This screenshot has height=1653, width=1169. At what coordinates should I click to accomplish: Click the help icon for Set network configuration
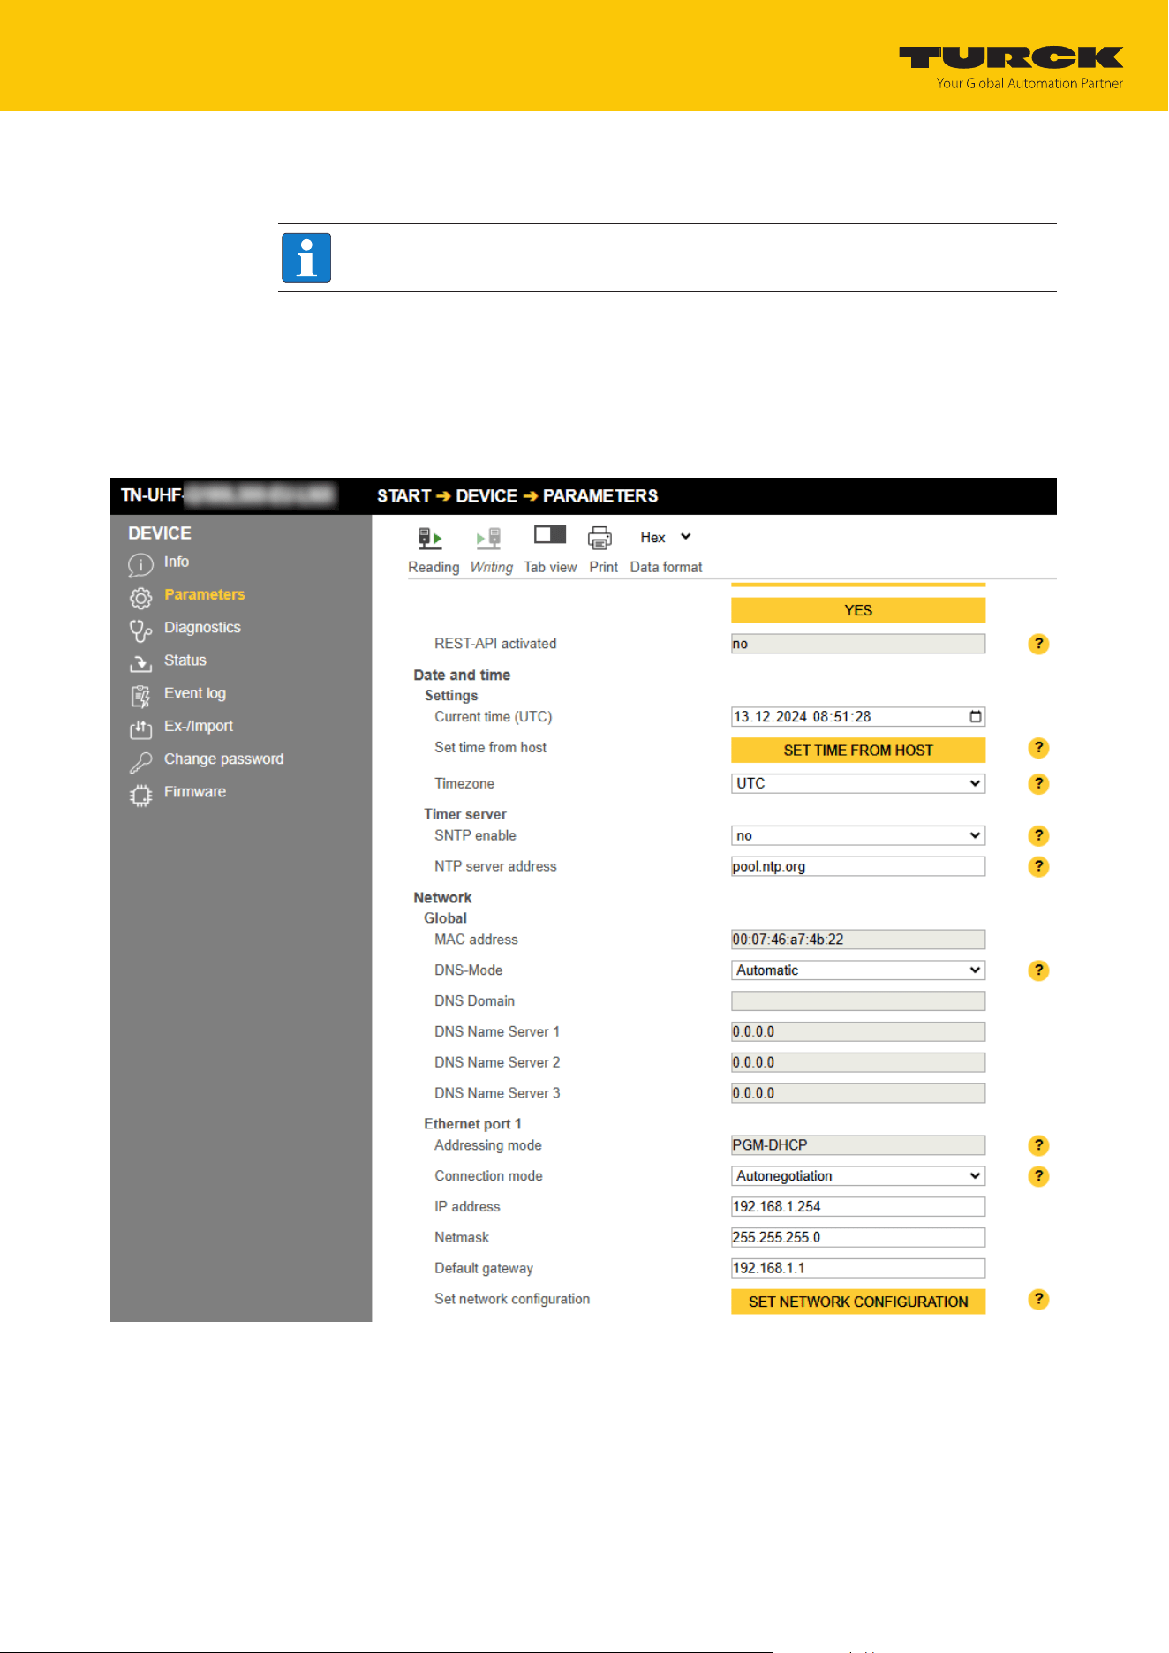(1039, 1299)
